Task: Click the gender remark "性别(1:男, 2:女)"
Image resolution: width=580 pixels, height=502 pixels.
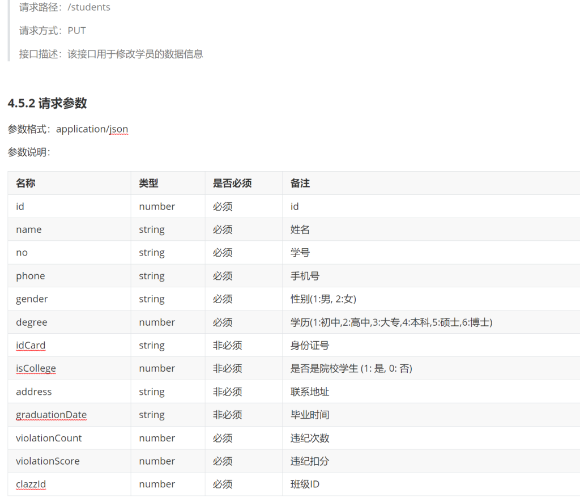Action: tap(323, 299)
